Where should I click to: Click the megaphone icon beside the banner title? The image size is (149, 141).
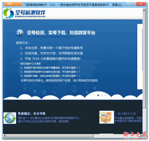click(x=20, y=33)
